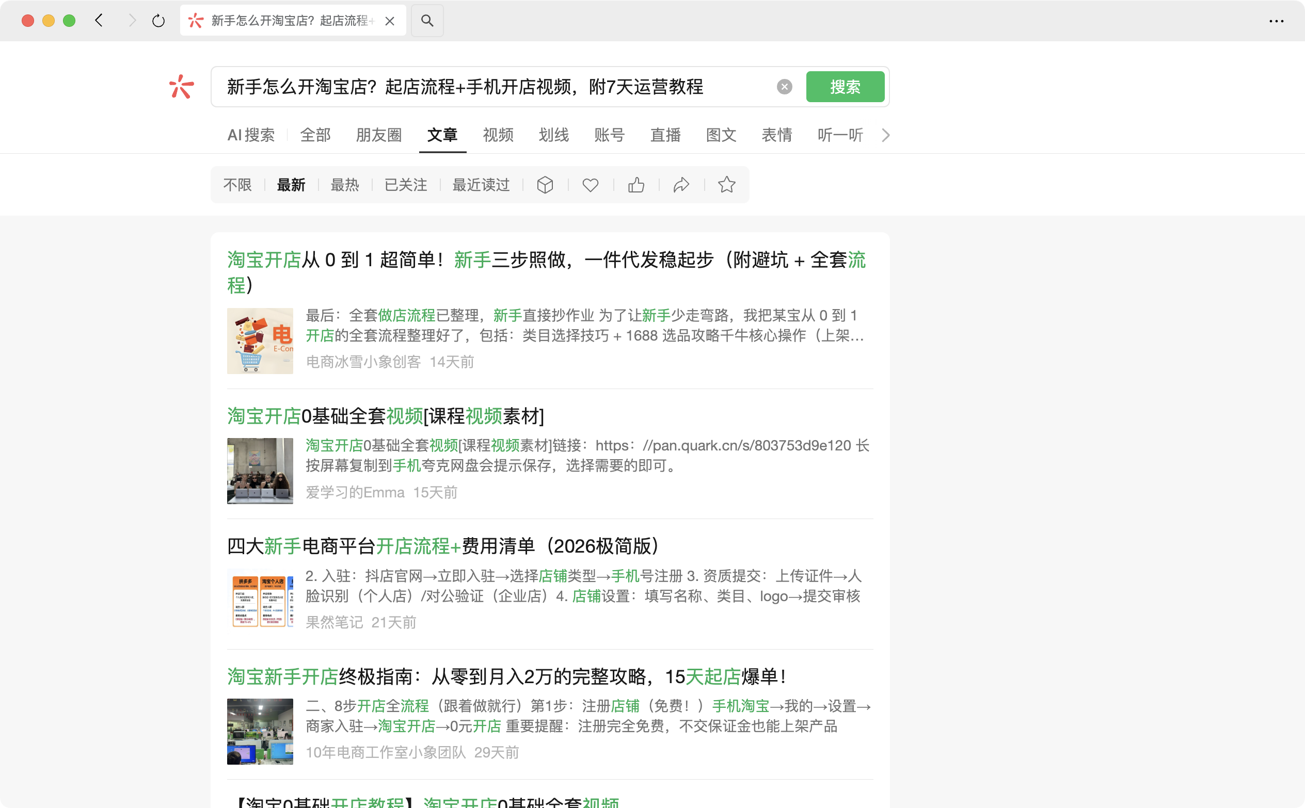
Task: Select the 最热 sort option
Action: [x=344, y=185]
